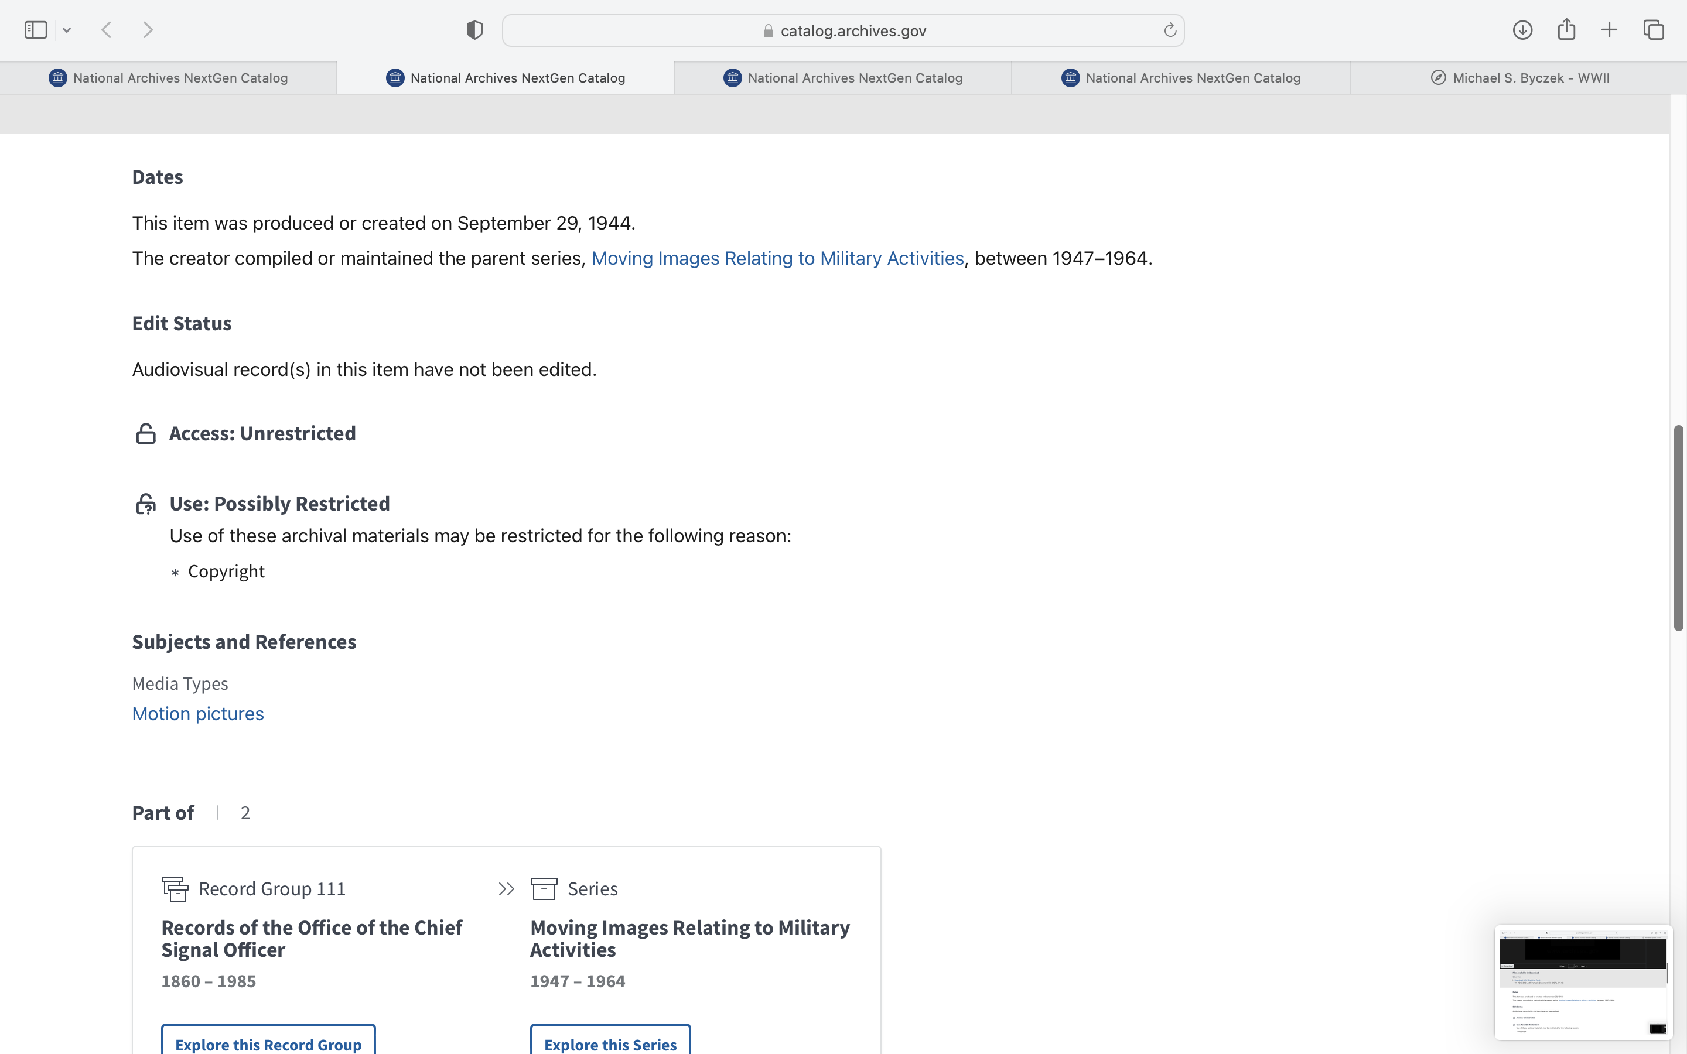The image size is (1687, 1054).
Task: Show the tab overview icon
Action: click(1654, 30)
